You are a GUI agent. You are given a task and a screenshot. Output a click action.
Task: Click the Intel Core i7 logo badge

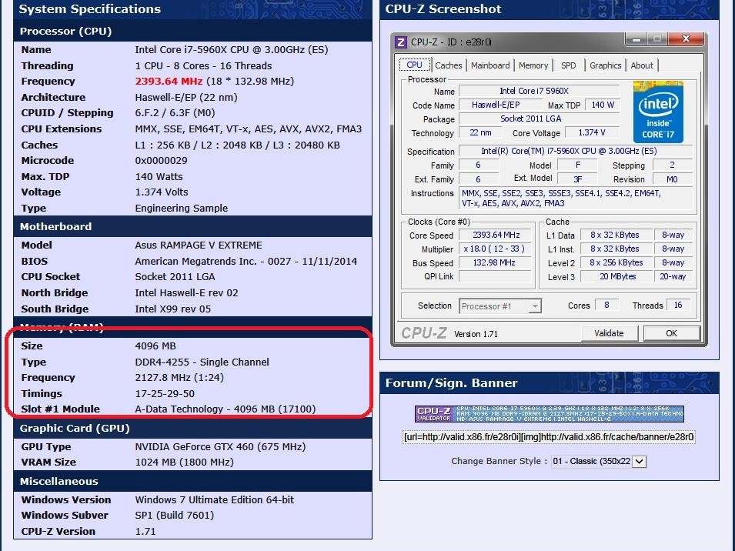[657, 112]
